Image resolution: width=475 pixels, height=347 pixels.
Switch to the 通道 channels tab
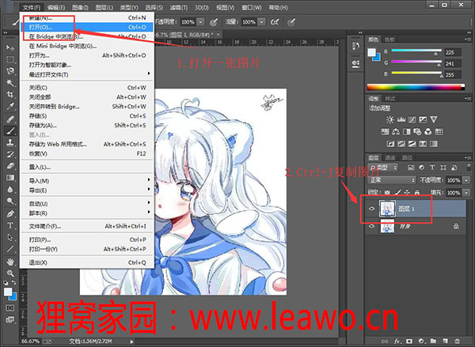[389, 157]
